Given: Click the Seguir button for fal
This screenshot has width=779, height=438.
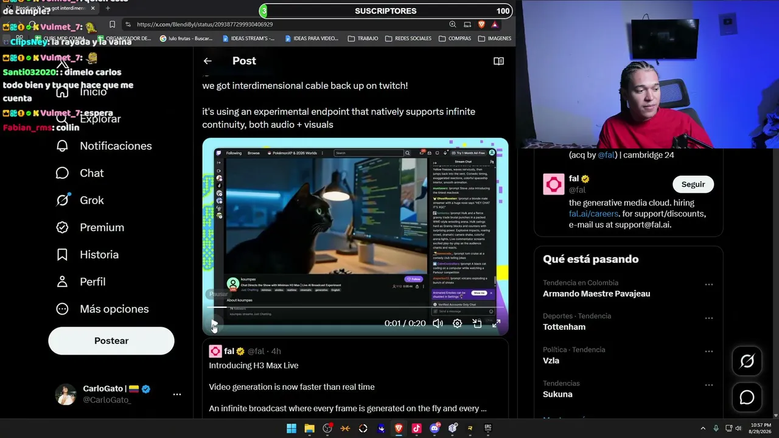Looking at the screenshot, I should pyautogui.click(x=693, y=184).
